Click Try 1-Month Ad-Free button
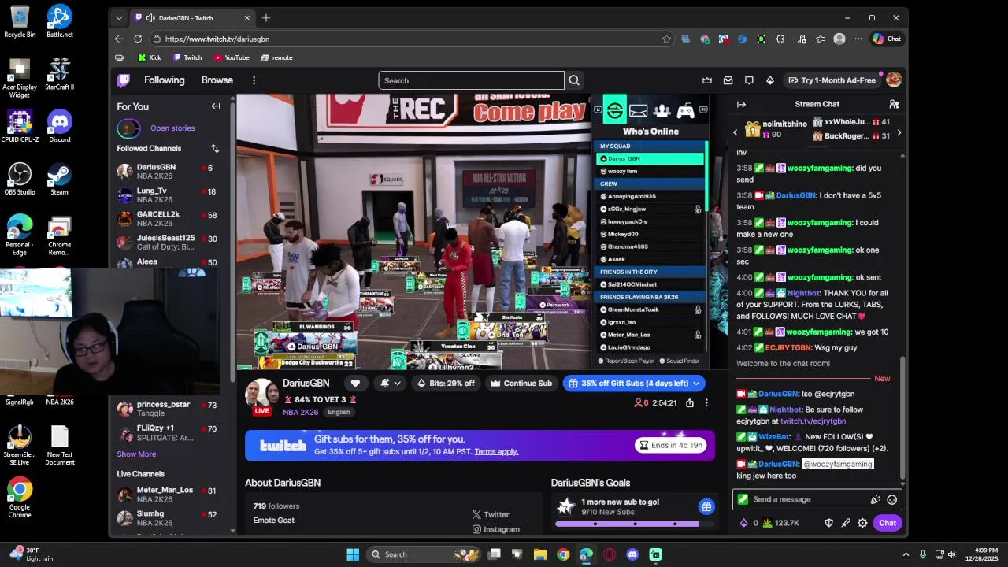 click(x=832, y=80)
